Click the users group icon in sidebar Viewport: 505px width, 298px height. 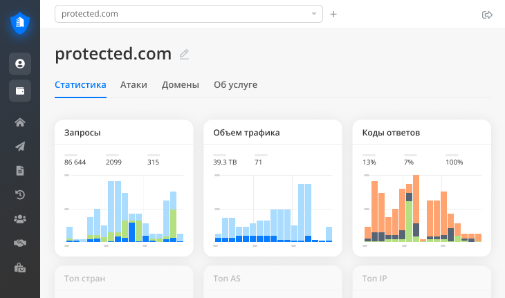(19, 219)
